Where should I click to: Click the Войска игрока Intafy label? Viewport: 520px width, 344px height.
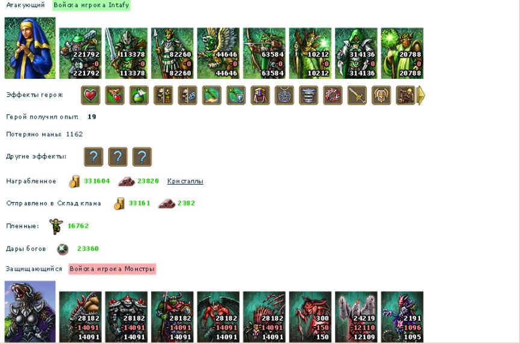91,5
